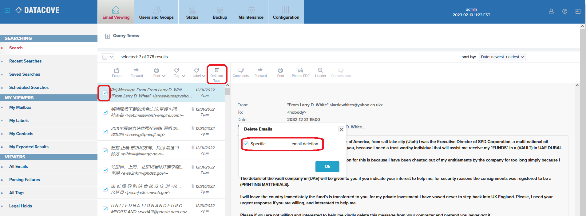
Task: Click the logout icon in header
Action: click(578, 11)
